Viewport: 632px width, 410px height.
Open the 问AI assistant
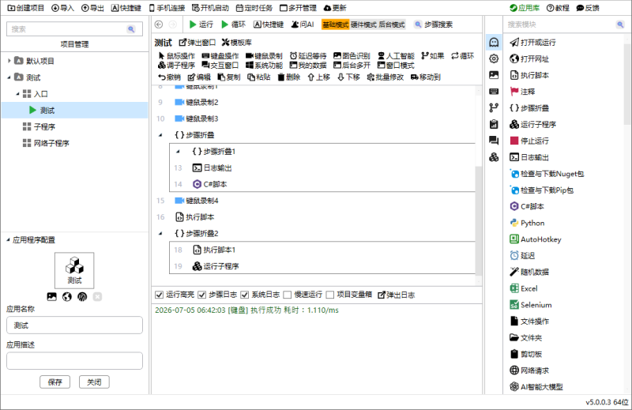click(303, 24)
